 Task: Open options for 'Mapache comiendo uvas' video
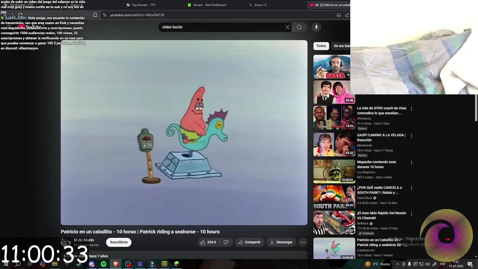pos(412,163)
